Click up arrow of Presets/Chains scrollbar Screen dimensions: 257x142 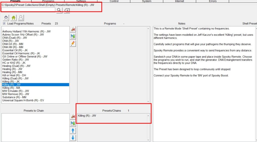[148, 116]
